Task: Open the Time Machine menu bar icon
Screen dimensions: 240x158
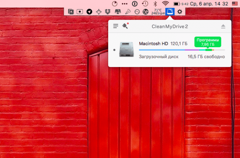Action: click(x=145, y=4)
